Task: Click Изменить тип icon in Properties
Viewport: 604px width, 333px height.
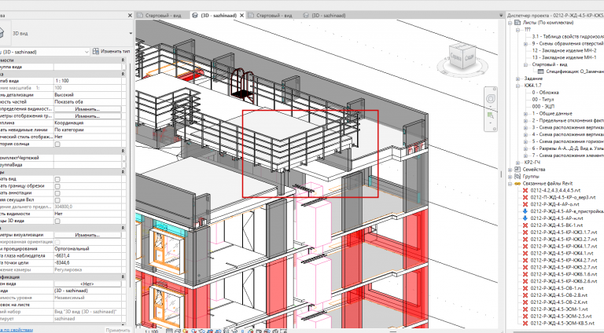Action: point(96,52)
